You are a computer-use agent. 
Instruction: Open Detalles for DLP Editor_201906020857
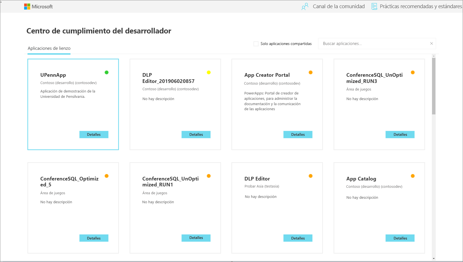point(196,135)
